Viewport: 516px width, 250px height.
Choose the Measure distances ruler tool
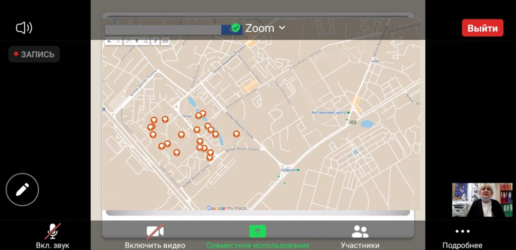point(165,41)
